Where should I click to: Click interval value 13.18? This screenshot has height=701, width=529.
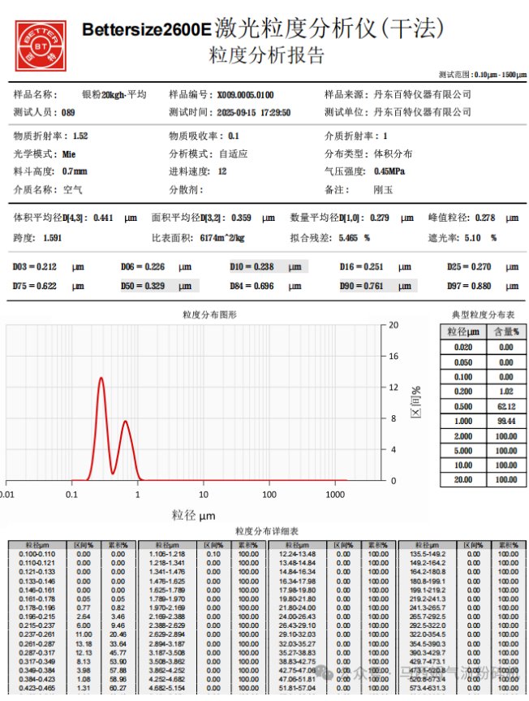pyautogui.click(x=83, y=644)
